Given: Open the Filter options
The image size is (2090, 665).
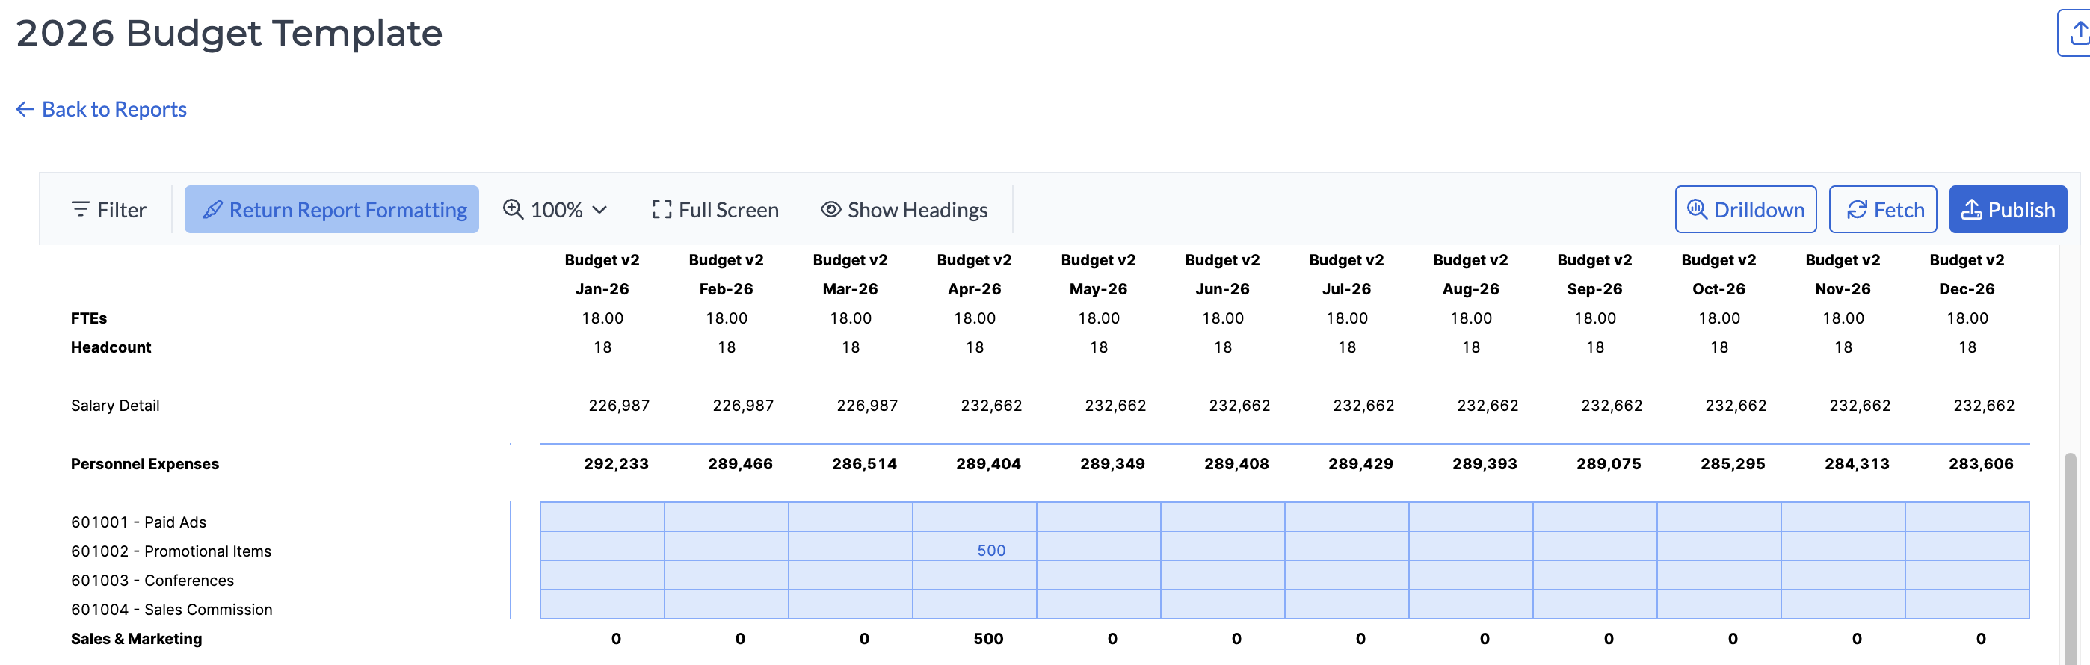Looking at the screenshot, I should click(108, 210).
